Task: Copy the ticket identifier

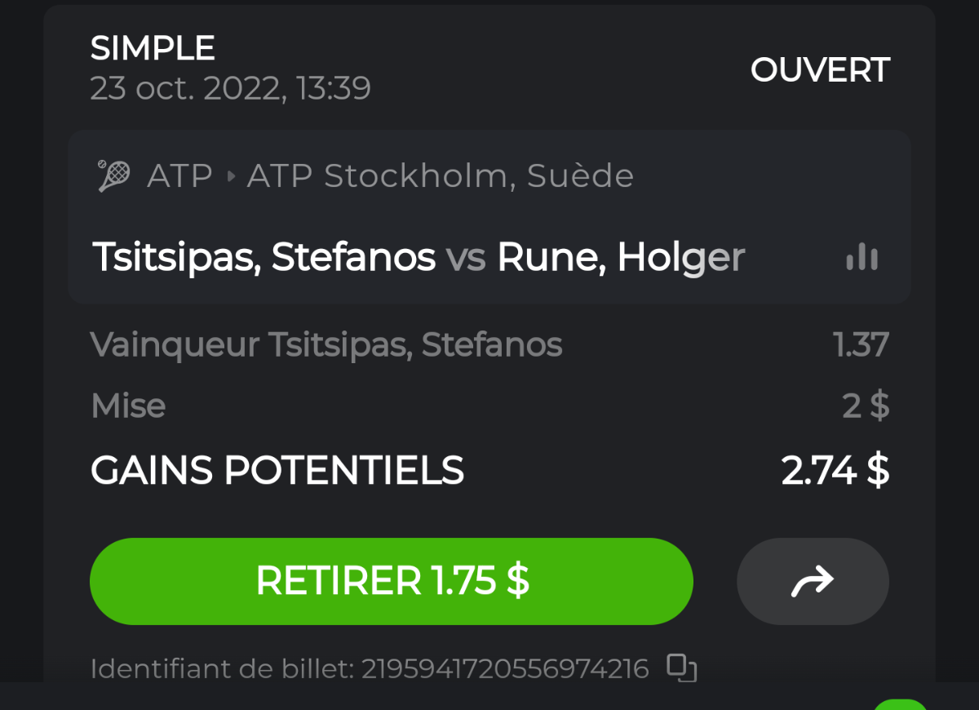Action: (681, 668)
